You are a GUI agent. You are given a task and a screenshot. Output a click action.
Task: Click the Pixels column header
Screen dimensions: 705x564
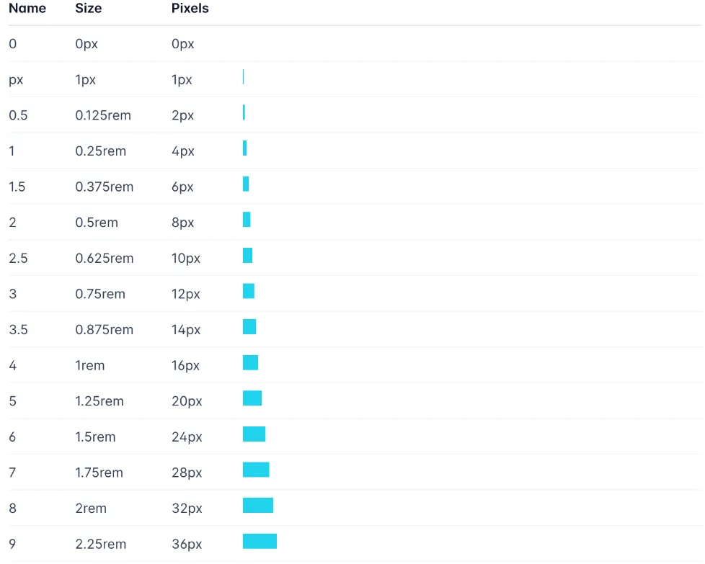point(190,9)
